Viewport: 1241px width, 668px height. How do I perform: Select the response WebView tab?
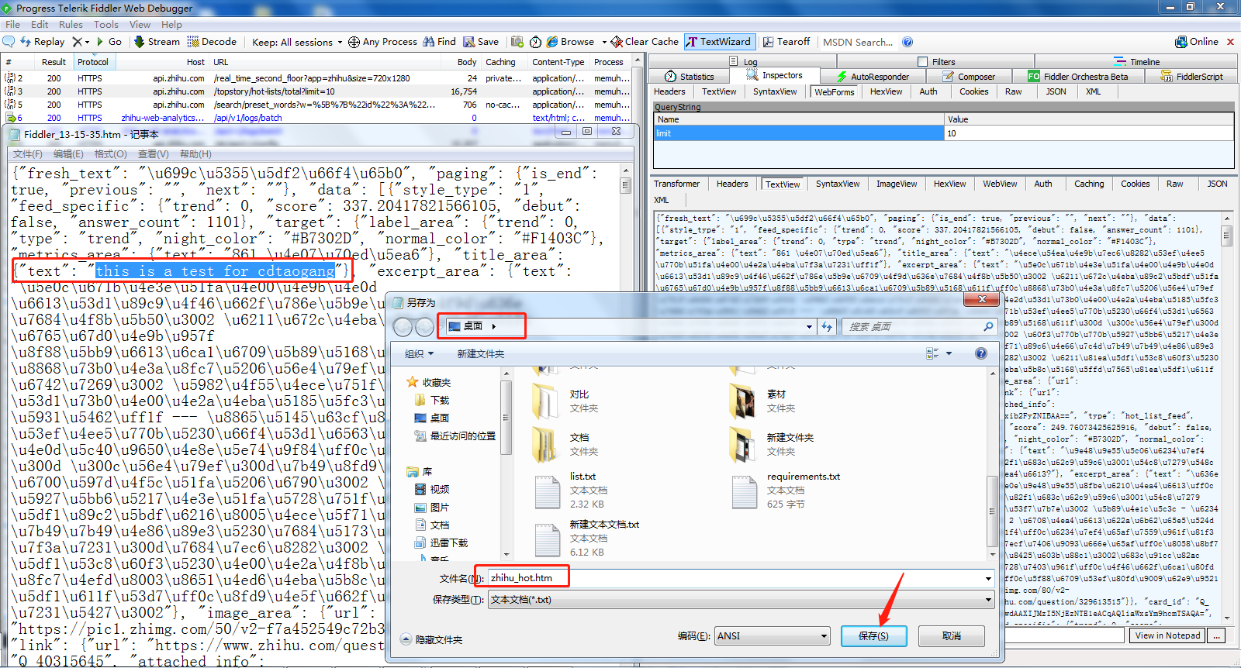[x=1000, y=184]
